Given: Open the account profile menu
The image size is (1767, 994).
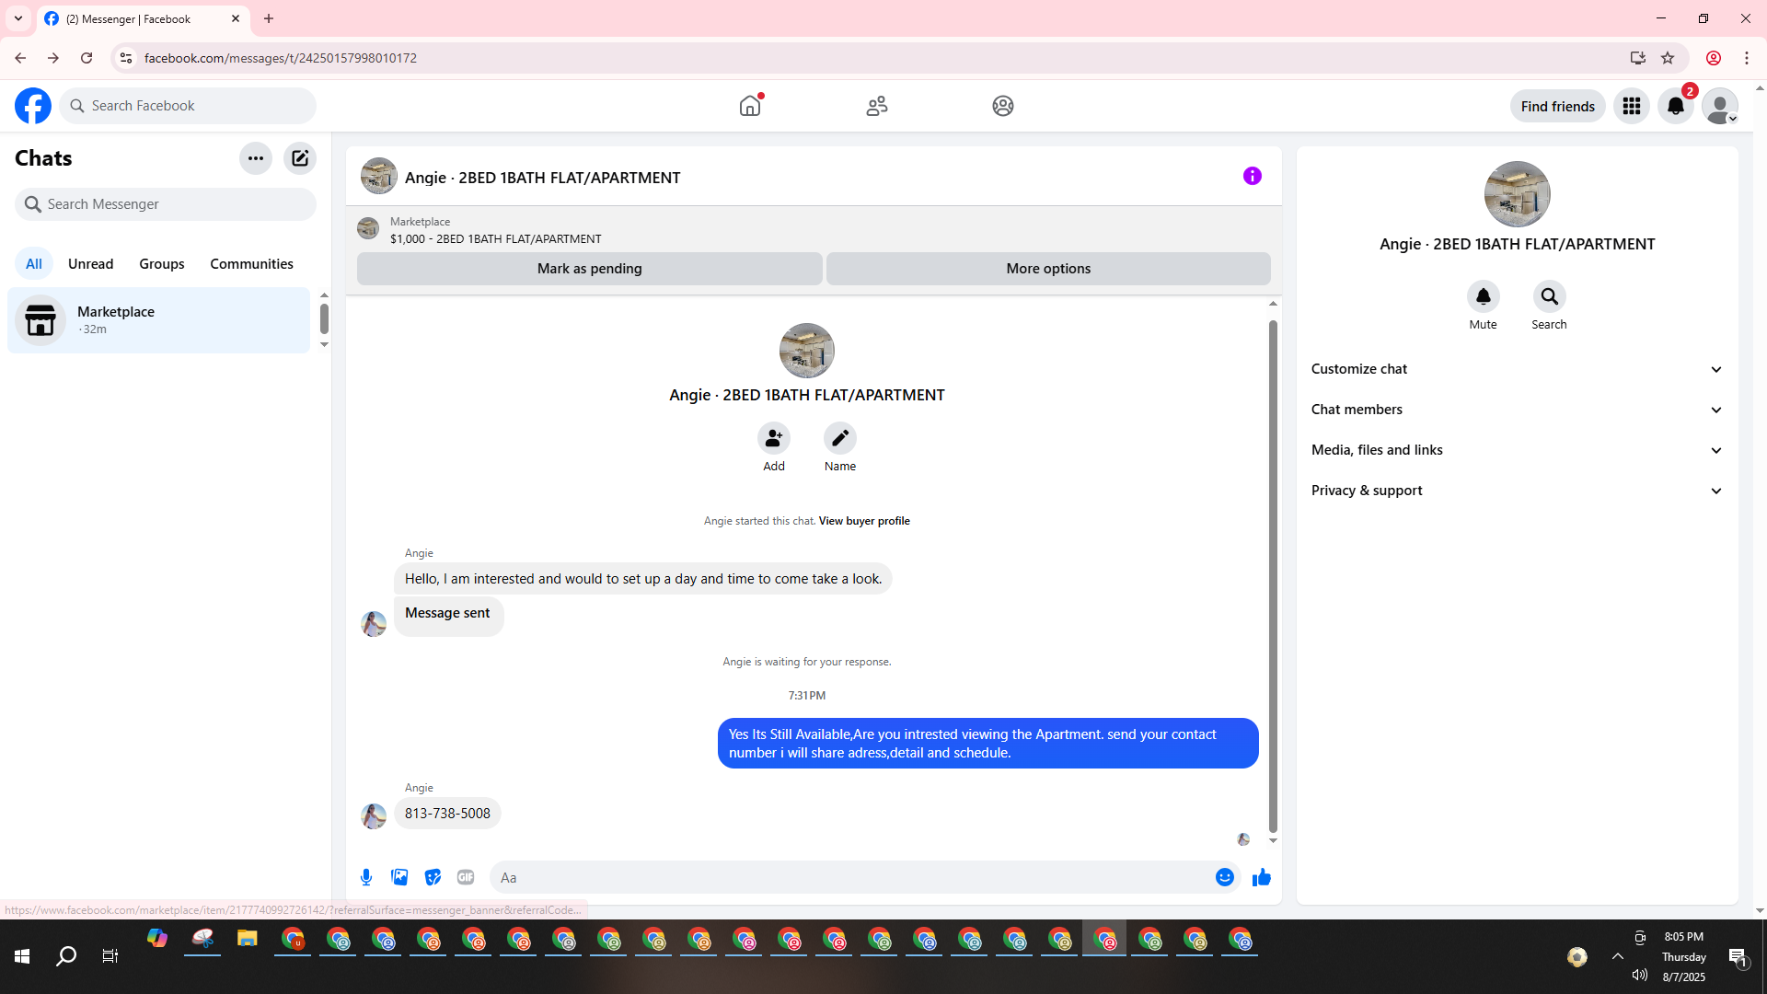Looking at the screenshot, I should pos(1720,106).
